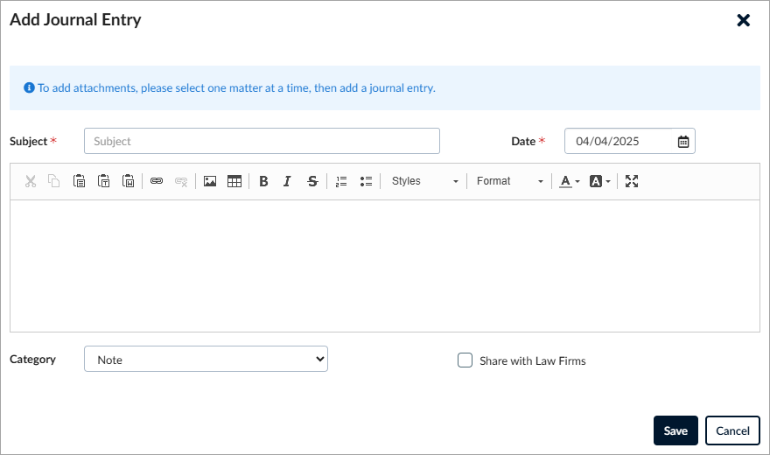The width and height of the screenshot is (770, 455).
Task: Open the Styles dropdown
Action: pos(424,181)
